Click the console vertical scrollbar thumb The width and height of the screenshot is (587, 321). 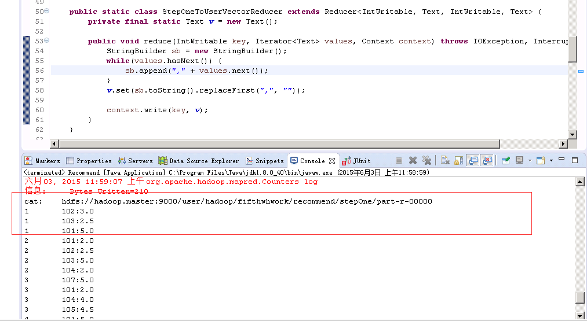pos(580,297)
